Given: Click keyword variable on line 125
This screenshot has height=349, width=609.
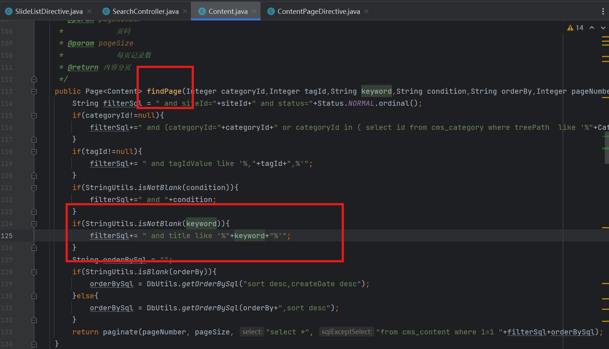Looking at the screenshot, I should pyautogui.click(x=250, y=236).
